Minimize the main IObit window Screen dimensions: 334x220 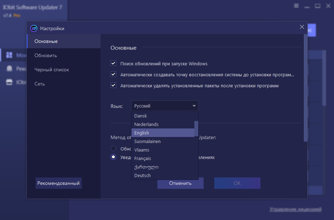click(x=307, y=7)
